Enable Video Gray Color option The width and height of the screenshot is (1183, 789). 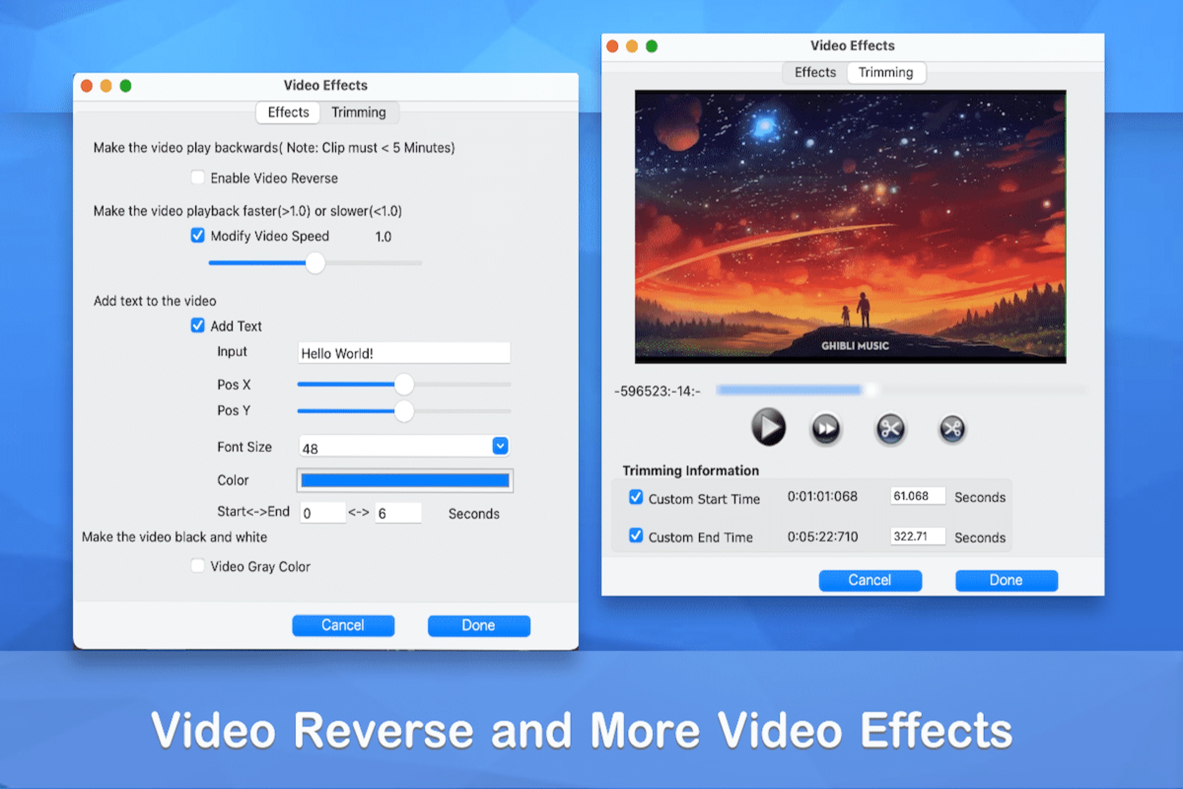(198, 566)
